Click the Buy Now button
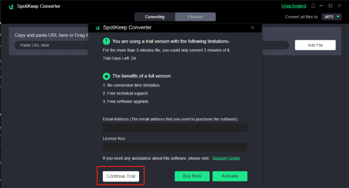Viewport: 349px width, 188px height. tap(192, 176)
